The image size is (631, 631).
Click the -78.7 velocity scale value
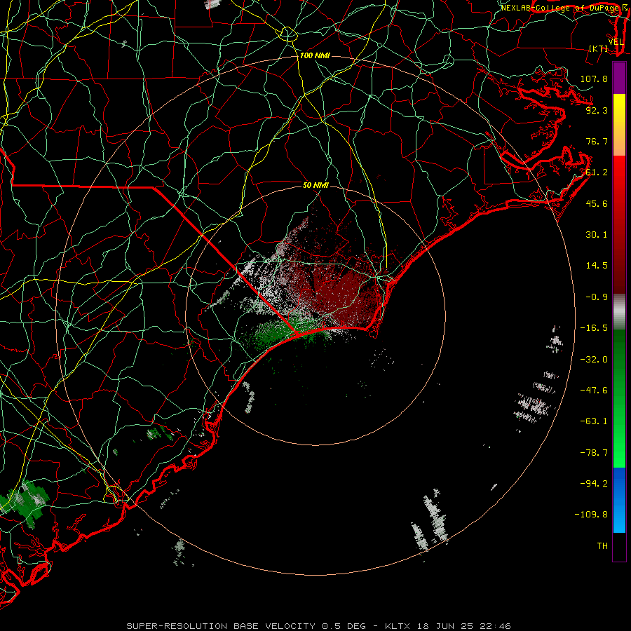coord(594,453)
